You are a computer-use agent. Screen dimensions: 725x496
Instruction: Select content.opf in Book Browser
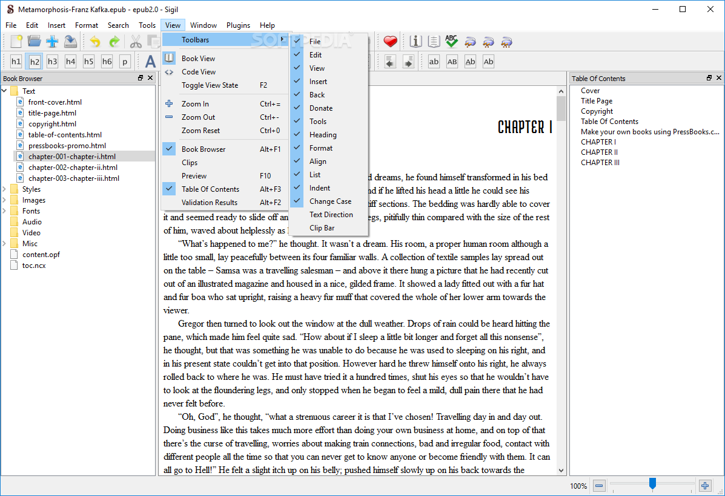pyautogui.click(x=41, y=255)
